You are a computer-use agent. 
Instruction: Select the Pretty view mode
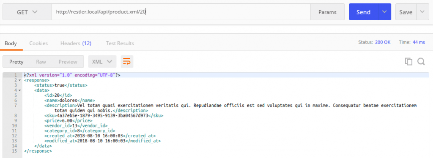(x=16, y=62)
